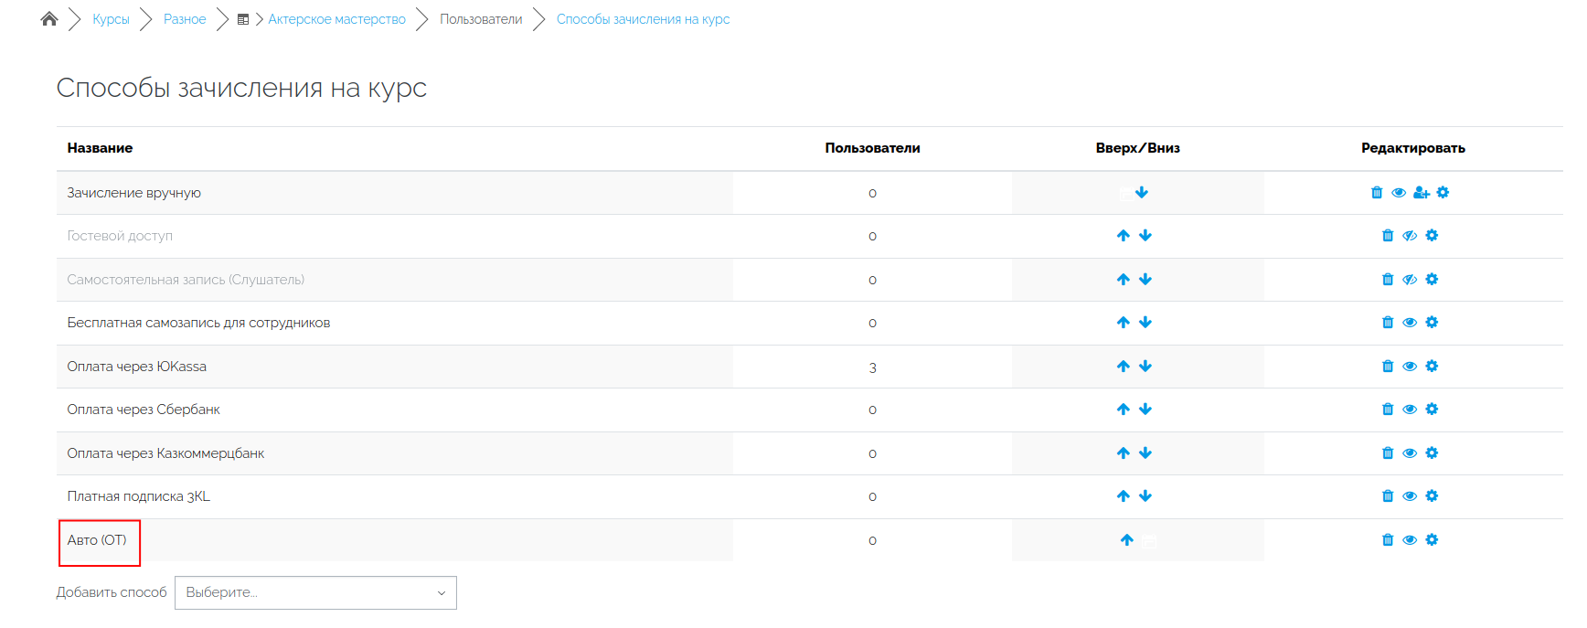Select the Авто (ОТ) method name

[97, 540]
